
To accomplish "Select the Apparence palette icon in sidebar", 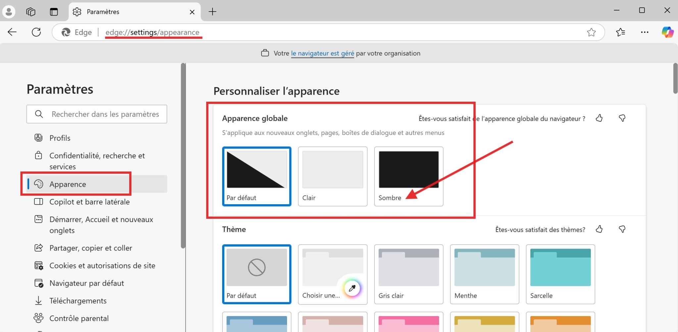I will pyautogui.click(x=39, y=184).
